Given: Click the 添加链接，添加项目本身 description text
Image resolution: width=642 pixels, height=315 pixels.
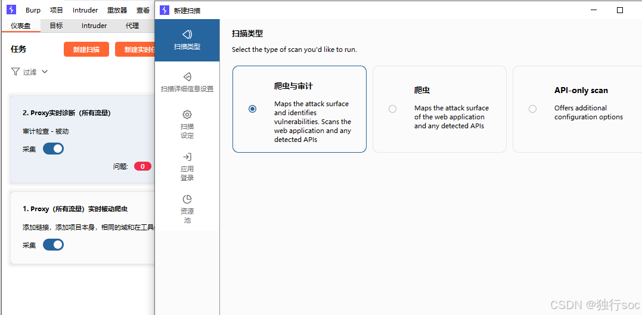Looking at the screenshot, I should pyautogui.click(x=89, y=227).
